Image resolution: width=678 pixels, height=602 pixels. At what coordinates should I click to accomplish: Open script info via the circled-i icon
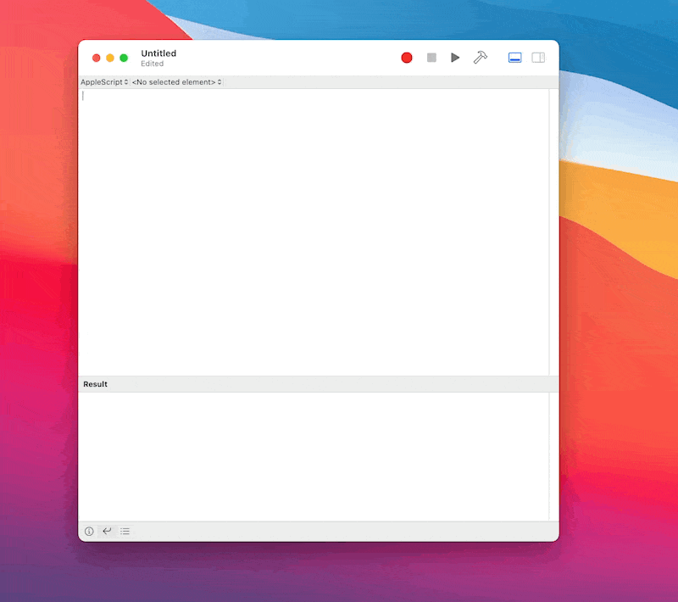89,531
